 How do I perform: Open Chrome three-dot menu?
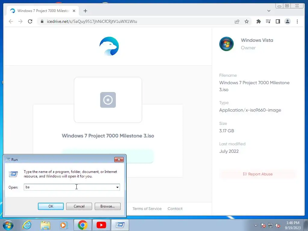click(297, 21)
